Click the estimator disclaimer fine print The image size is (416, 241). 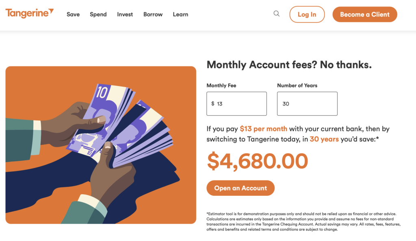(303, 221)
